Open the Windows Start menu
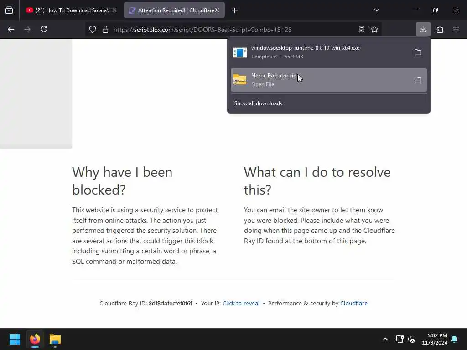Image resolution: width=467 pixels, height=350 pixels. [x=15, y=339]
